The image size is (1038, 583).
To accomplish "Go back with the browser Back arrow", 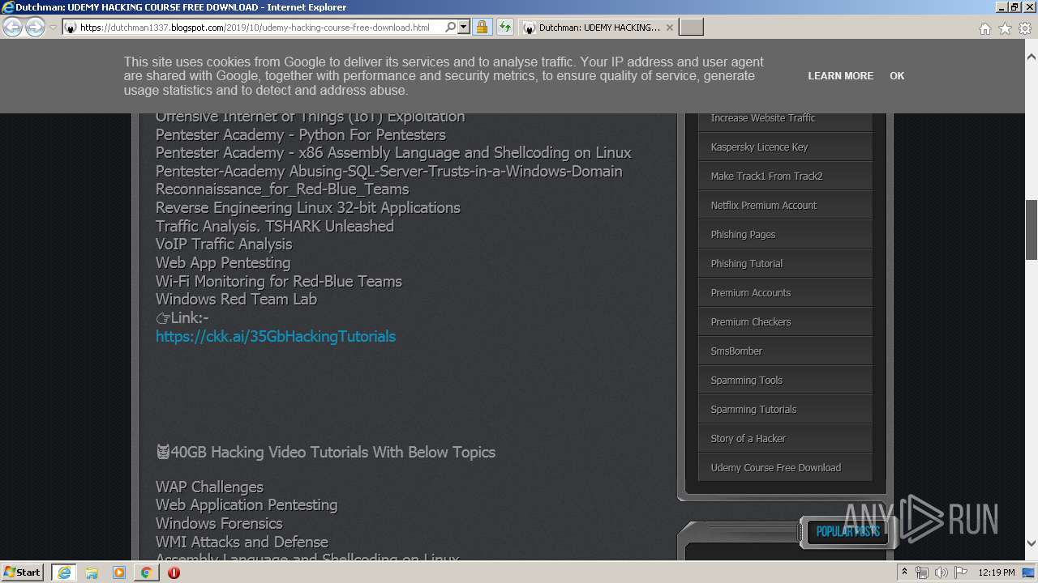I will (12, 28).
